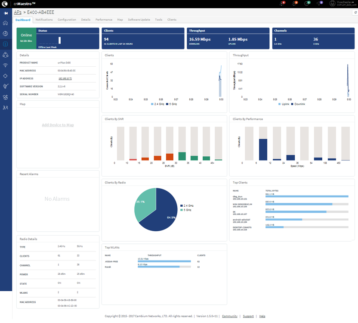This screenshot has width=358, height=323.
Task: Toggle 5 GHz legend in pie chart
Action: [x=186, y=210]
